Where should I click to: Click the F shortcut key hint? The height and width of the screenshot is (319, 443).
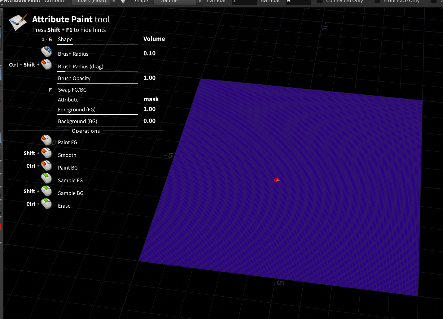click(x=50, y=90)
